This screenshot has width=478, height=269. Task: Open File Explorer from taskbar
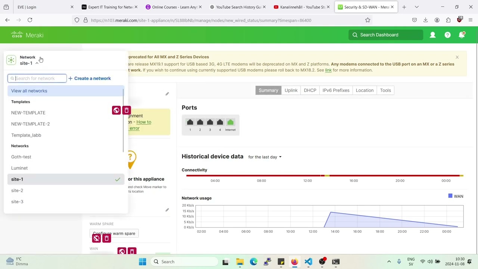(240, 262)
